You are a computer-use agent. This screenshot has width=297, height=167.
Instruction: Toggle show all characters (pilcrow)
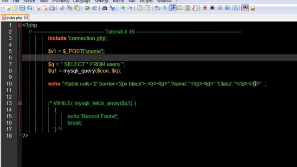coord(165,8)
